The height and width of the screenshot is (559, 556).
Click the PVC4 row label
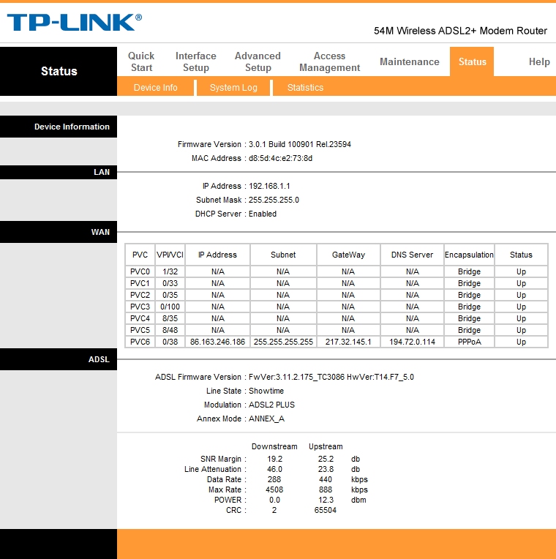140,318
